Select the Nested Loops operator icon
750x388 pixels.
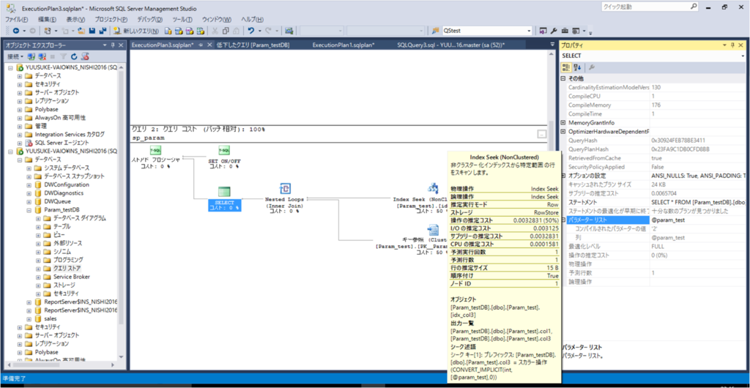point(285,188)
